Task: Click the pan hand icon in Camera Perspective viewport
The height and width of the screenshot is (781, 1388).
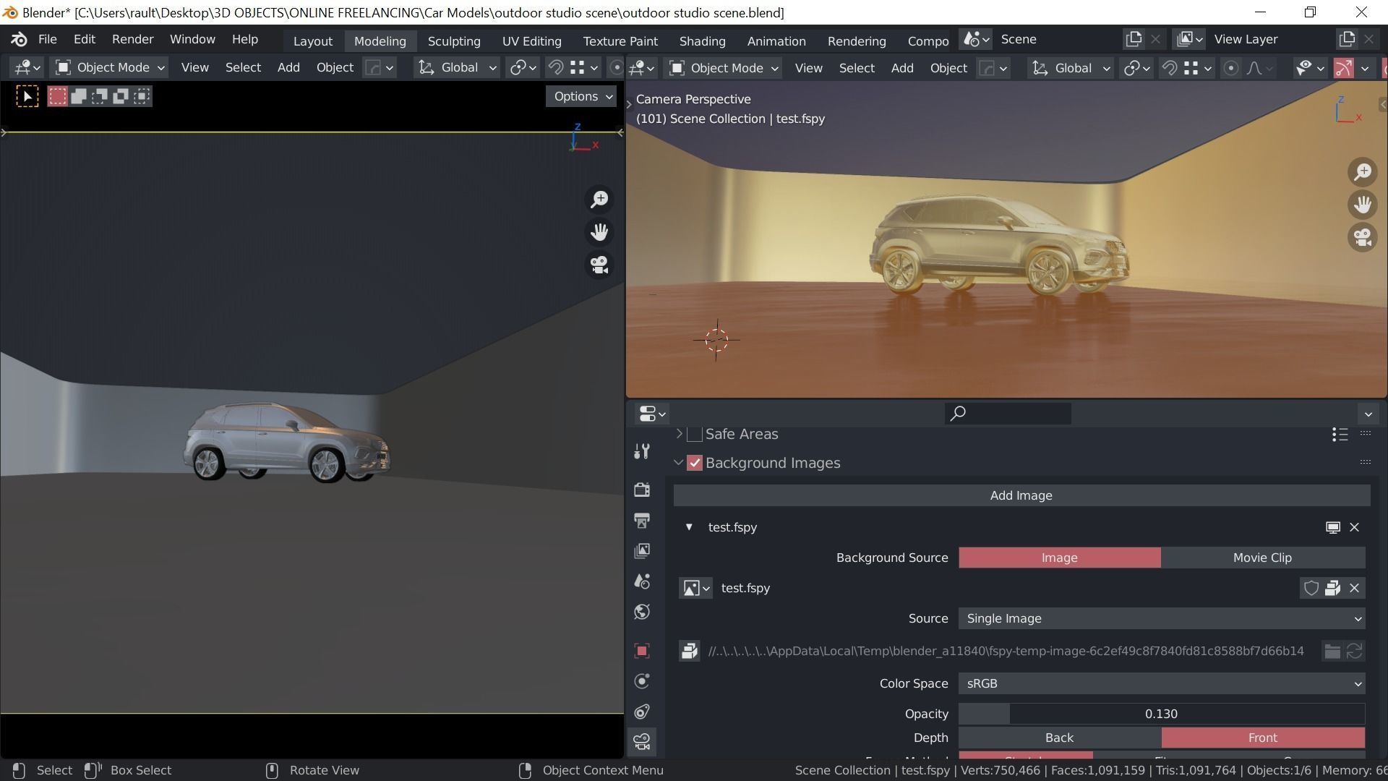Action: 1363,205
